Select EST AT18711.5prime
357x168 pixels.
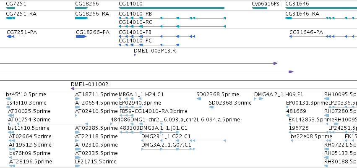pos(96,94)
